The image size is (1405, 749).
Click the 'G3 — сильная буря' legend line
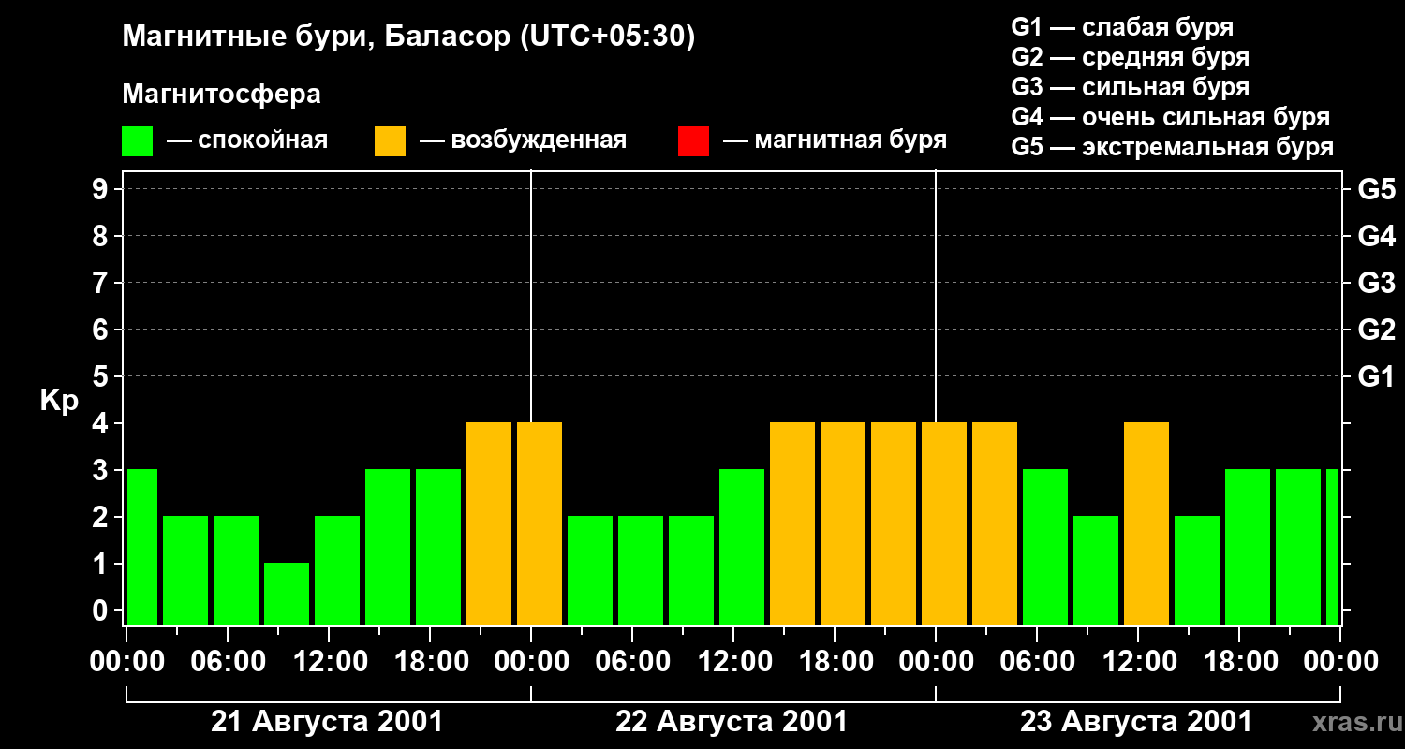click(1131, 87)
